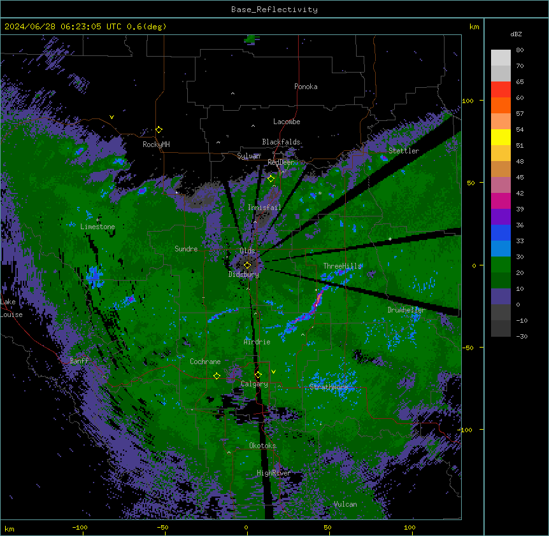
Task: Click the dBZ legend heading
Action: (516, 34)
